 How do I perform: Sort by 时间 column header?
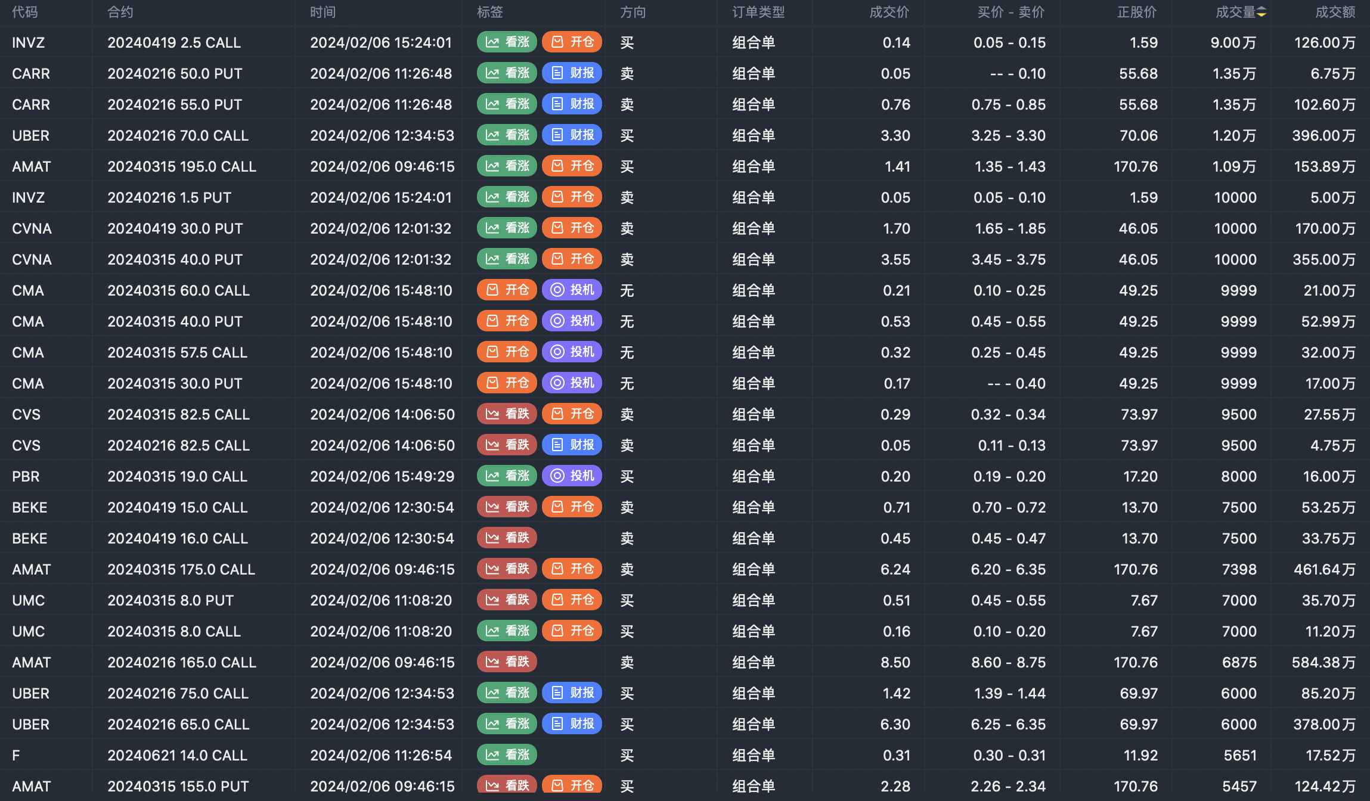click(x=323, y=13)
